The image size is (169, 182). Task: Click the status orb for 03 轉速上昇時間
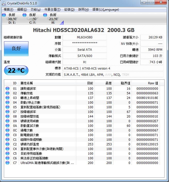click(x=7, y=98)
